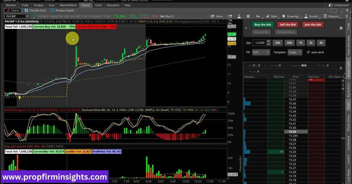352x184 pixels.
Task: Switch to the Monitor tab
Action: click(11, 5)
